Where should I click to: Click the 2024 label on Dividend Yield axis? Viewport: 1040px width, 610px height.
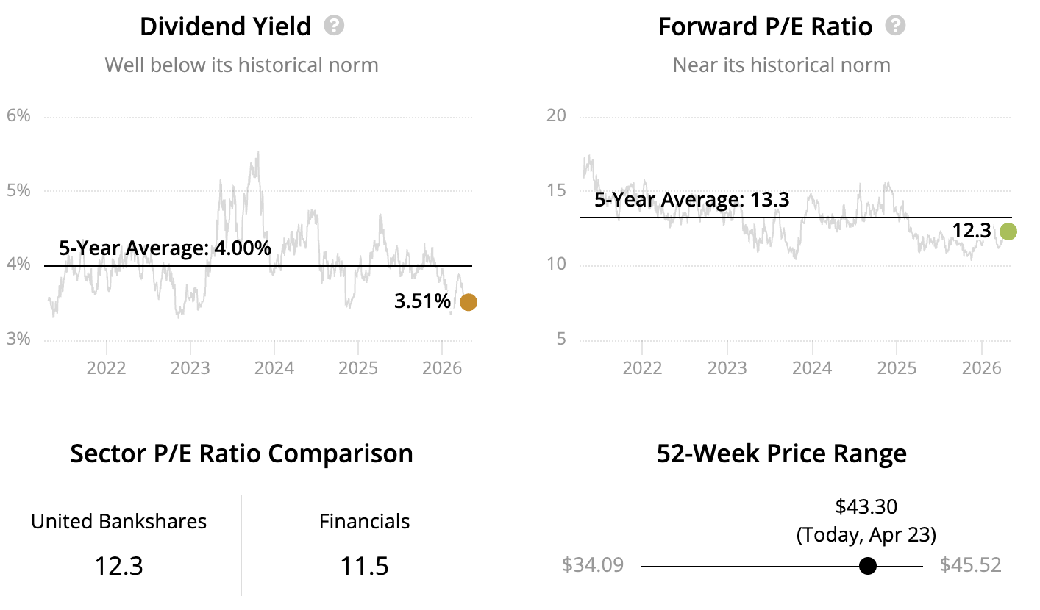click(274, 367)
